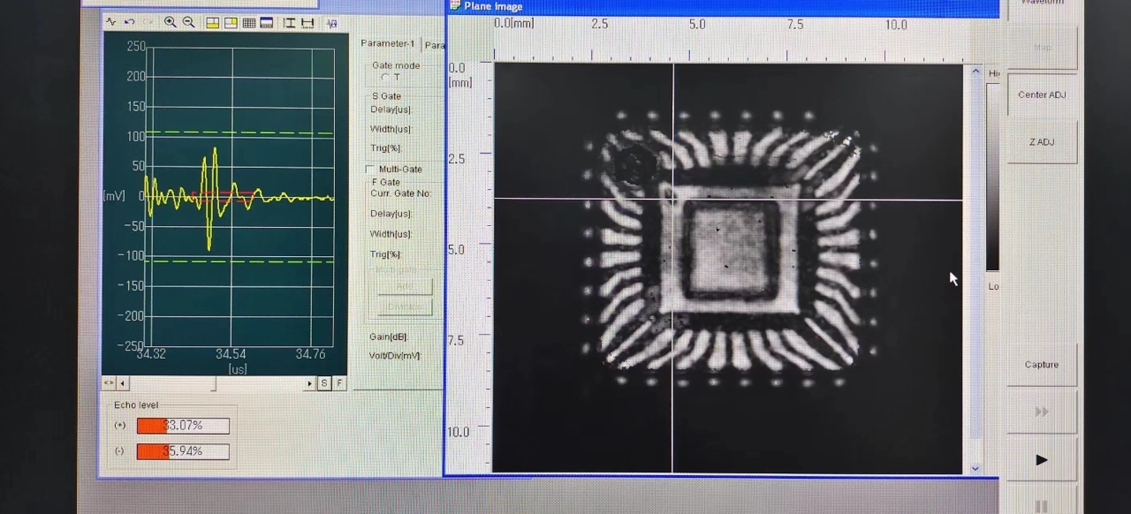Select the T gate mode radio button
The width and height of the screenshot is (1131, 514).
(385, 78)
